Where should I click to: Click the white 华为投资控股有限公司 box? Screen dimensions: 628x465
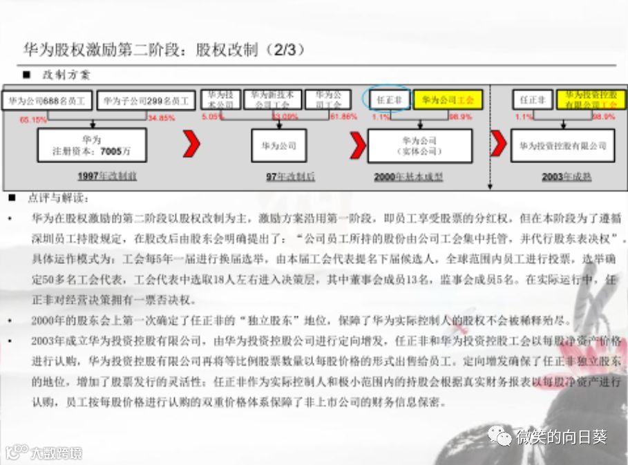(x=563, y=146)
